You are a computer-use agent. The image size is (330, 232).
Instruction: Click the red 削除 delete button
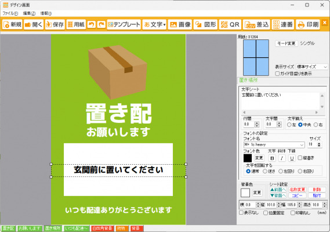(x=317, y=190)
